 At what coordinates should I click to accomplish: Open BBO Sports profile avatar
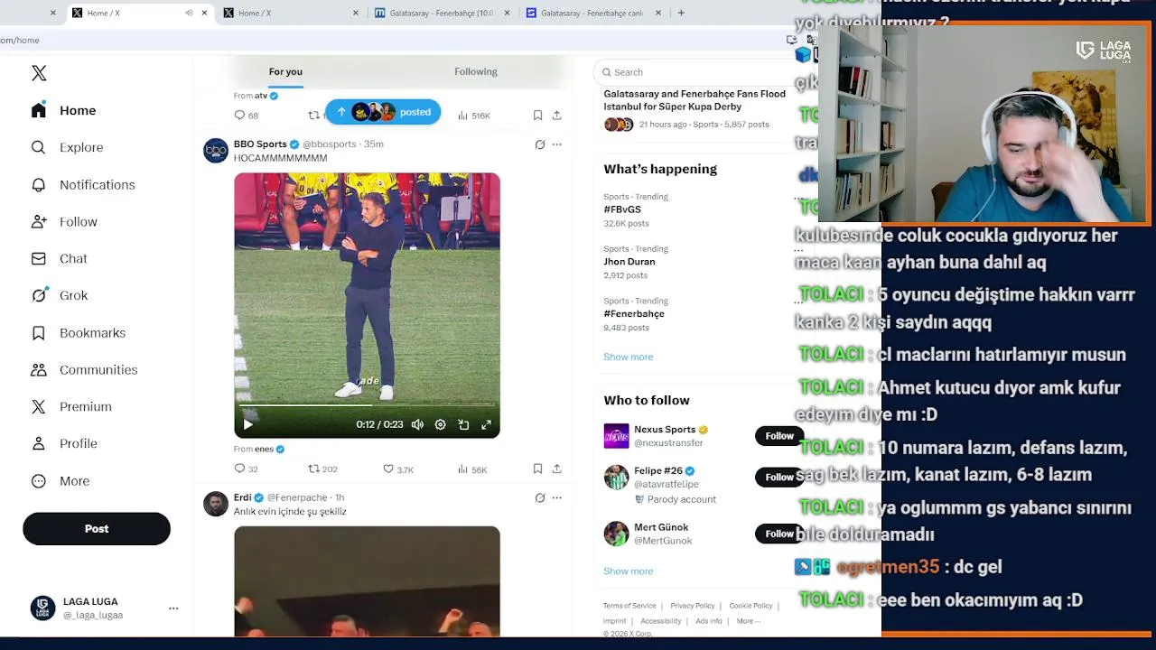(x=216, y=151)
